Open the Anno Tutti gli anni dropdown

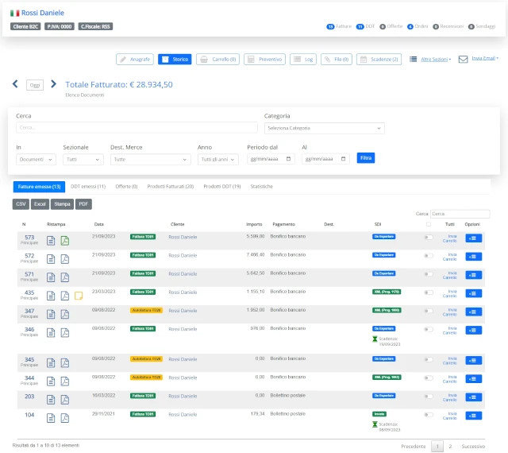tap(217, 159)
